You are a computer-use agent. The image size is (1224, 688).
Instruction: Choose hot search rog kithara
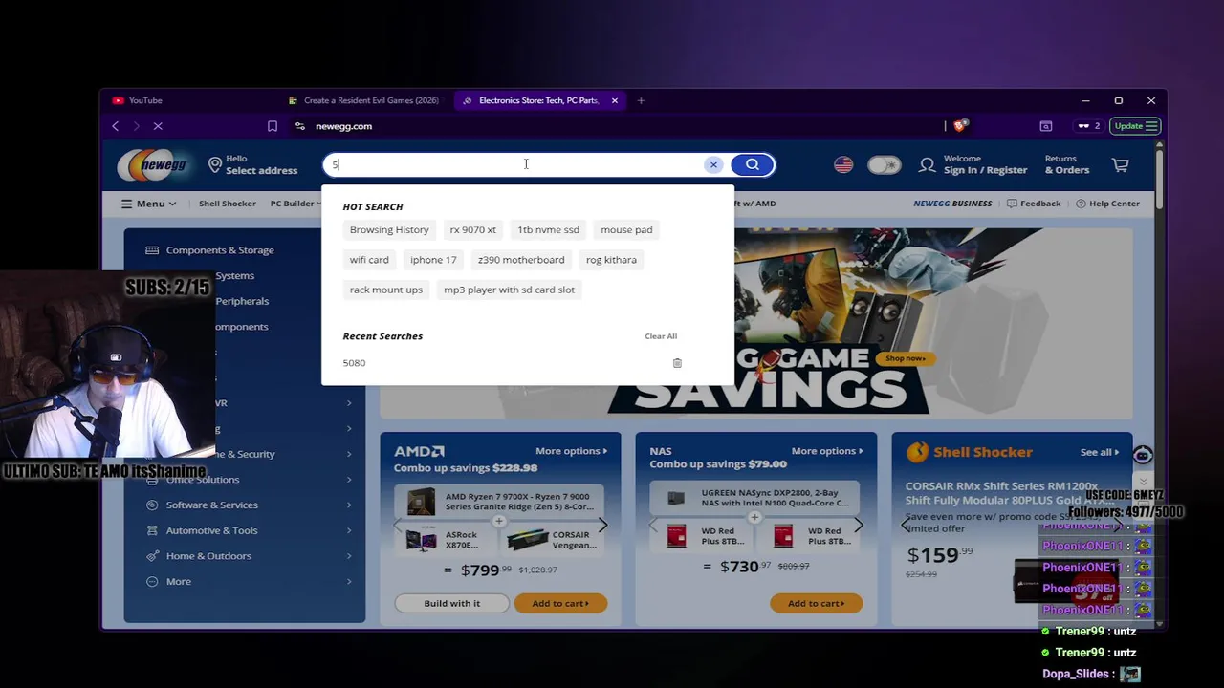[x=611, y=260]
